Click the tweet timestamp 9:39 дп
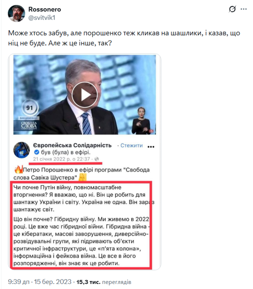This screenshot has width=253, height=289. [x=19, y=282]
